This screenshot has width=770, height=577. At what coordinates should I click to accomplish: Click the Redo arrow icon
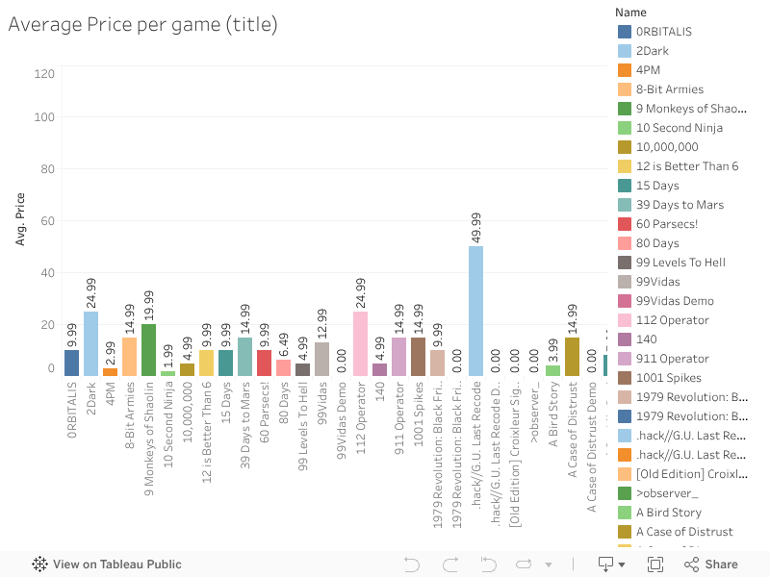tap(449, 564)
